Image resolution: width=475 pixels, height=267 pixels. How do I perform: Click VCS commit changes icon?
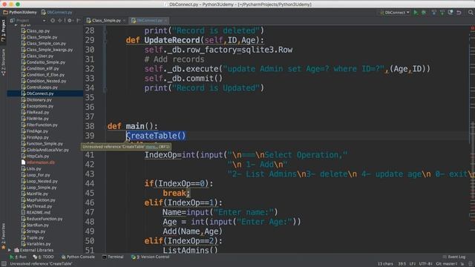pyautogui.click(x=442, y=13)
